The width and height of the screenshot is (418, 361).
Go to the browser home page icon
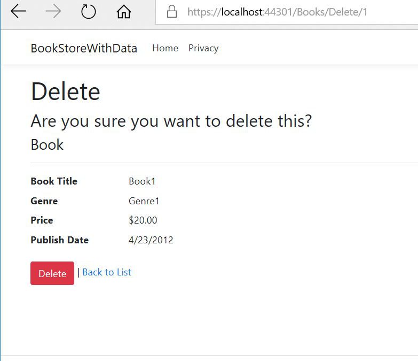(124, 12)
